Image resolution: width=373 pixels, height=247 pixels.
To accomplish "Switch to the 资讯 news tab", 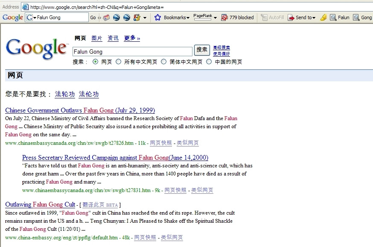I will (x=113, y=38).
